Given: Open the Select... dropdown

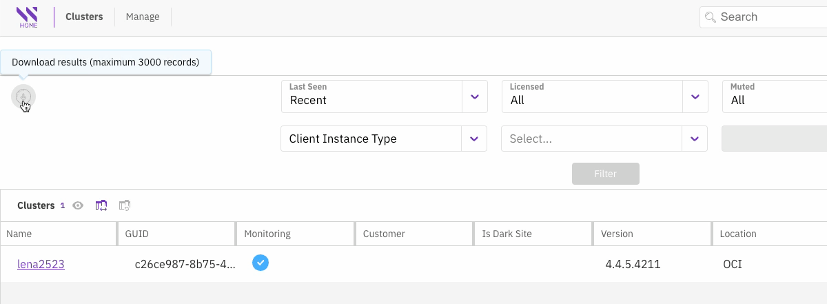Looking at the screenshot, I should [x=695, y=139].
